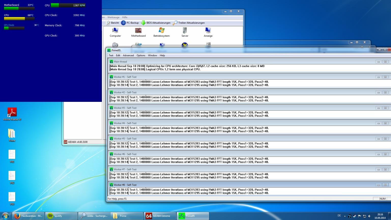Viewport: 391px width, 220px height.
Task: Click the Worker #5 Self-Test window icon
Action: click(x=111, y=139)
